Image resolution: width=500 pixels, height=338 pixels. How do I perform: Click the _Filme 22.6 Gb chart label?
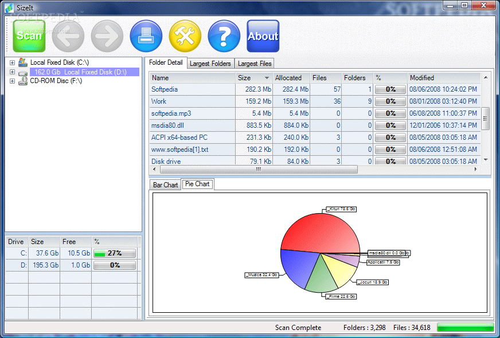[341, 297]
